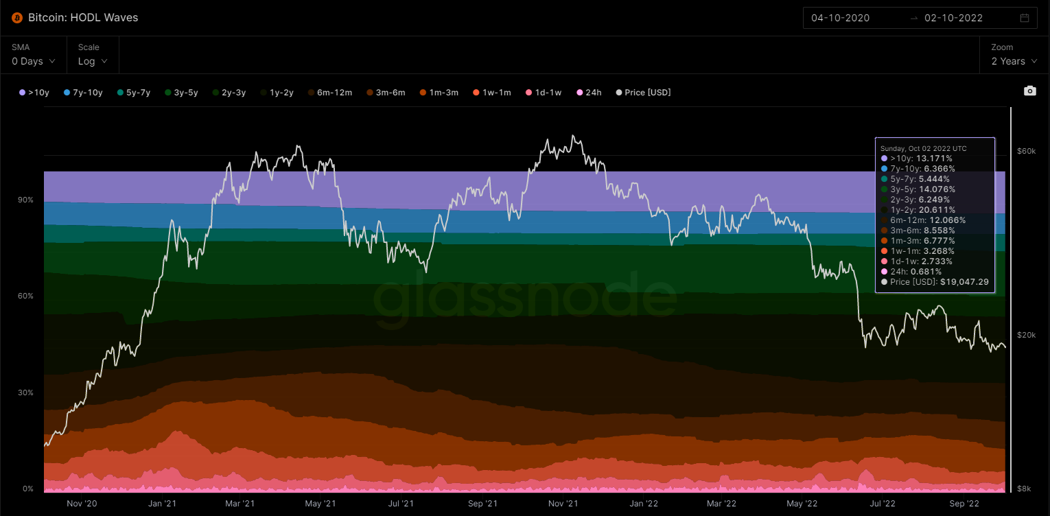Toggle the 24h legend series

click(x=589, y=92)
